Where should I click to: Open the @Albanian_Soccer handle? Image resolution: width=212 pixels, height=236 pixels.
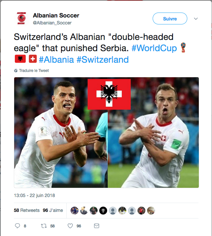[x=52, y=23]
